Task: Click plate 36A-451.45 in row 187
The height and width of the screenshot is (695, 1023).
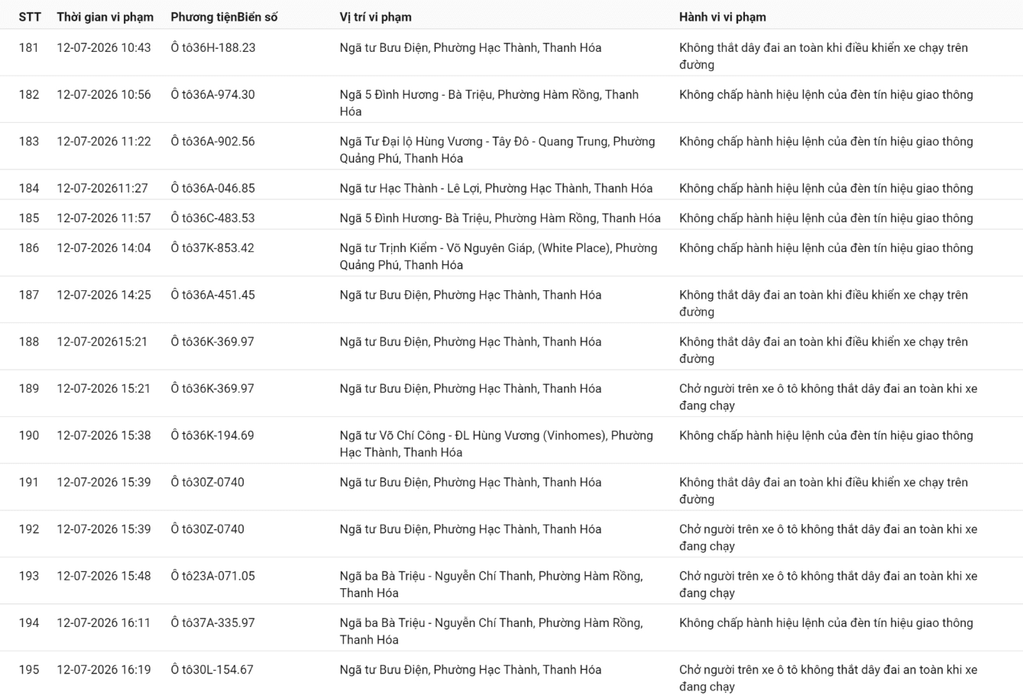Action: (x=213, y=295)
